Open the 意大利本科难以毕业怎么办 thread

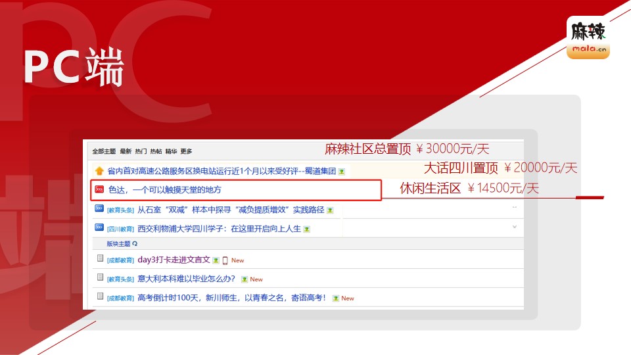click(x=186, y=279)
